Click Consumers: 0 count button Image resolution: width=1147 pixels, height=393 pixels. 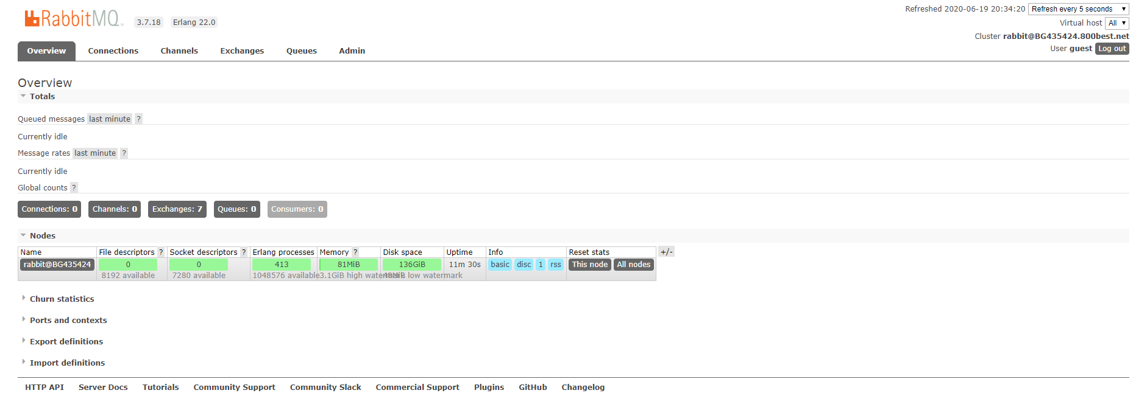click(297, 209)
